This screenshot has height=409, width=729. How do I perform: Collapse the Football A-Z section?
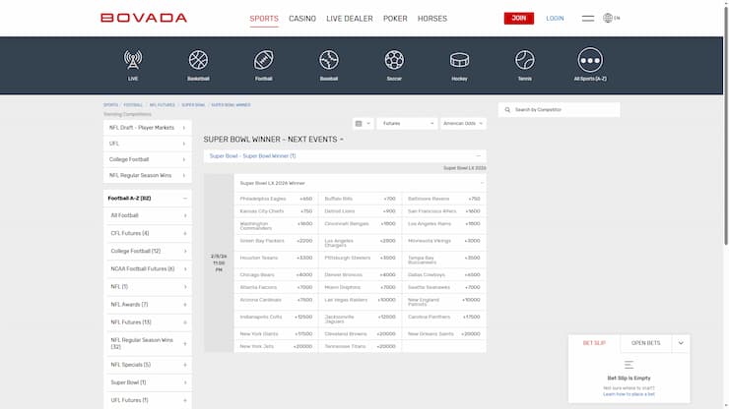tap(185, 198)
